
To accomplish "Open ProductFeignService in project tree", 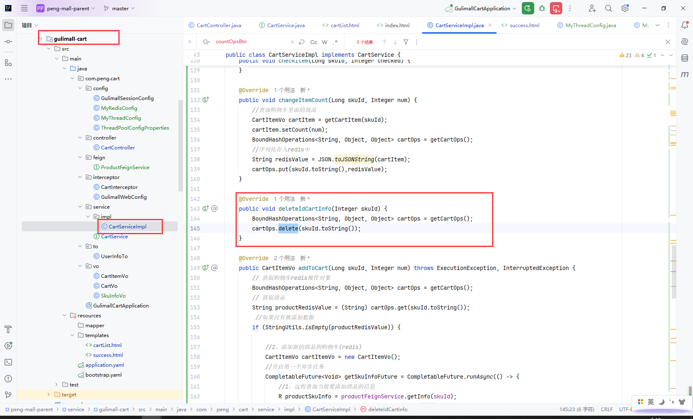I will click(x=125, y=167).
